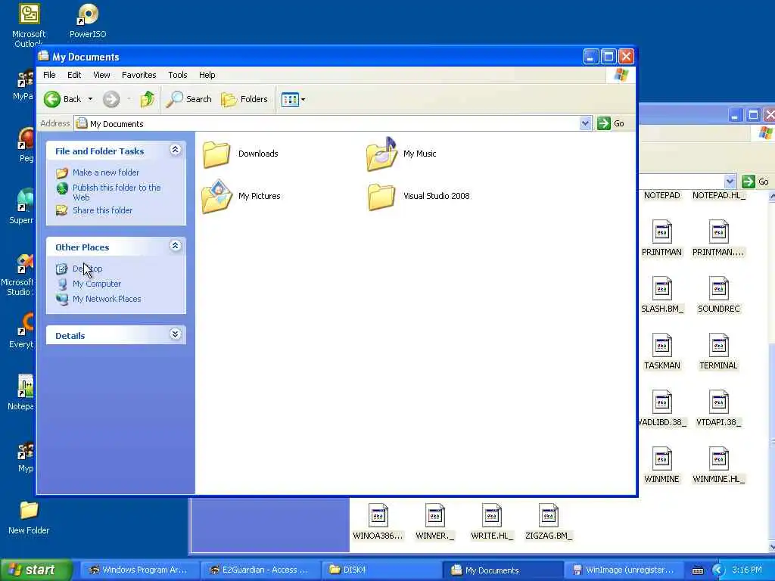The image size is (775, 581).
Task: Select the PRINTMAN.... file icon in background window
Action: point(718,231)
